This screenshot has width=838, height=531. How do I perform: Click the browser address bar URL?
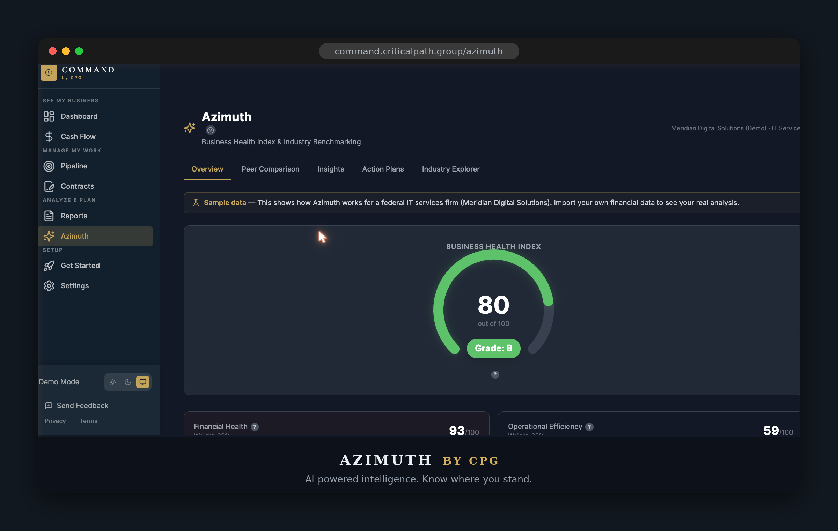coord(419,51)
